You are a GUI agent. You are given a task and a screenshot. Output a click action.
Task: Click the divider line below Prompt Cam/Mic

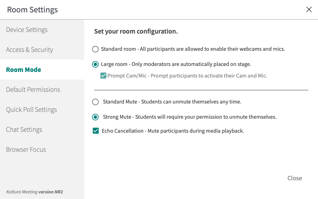click(201, 90)
